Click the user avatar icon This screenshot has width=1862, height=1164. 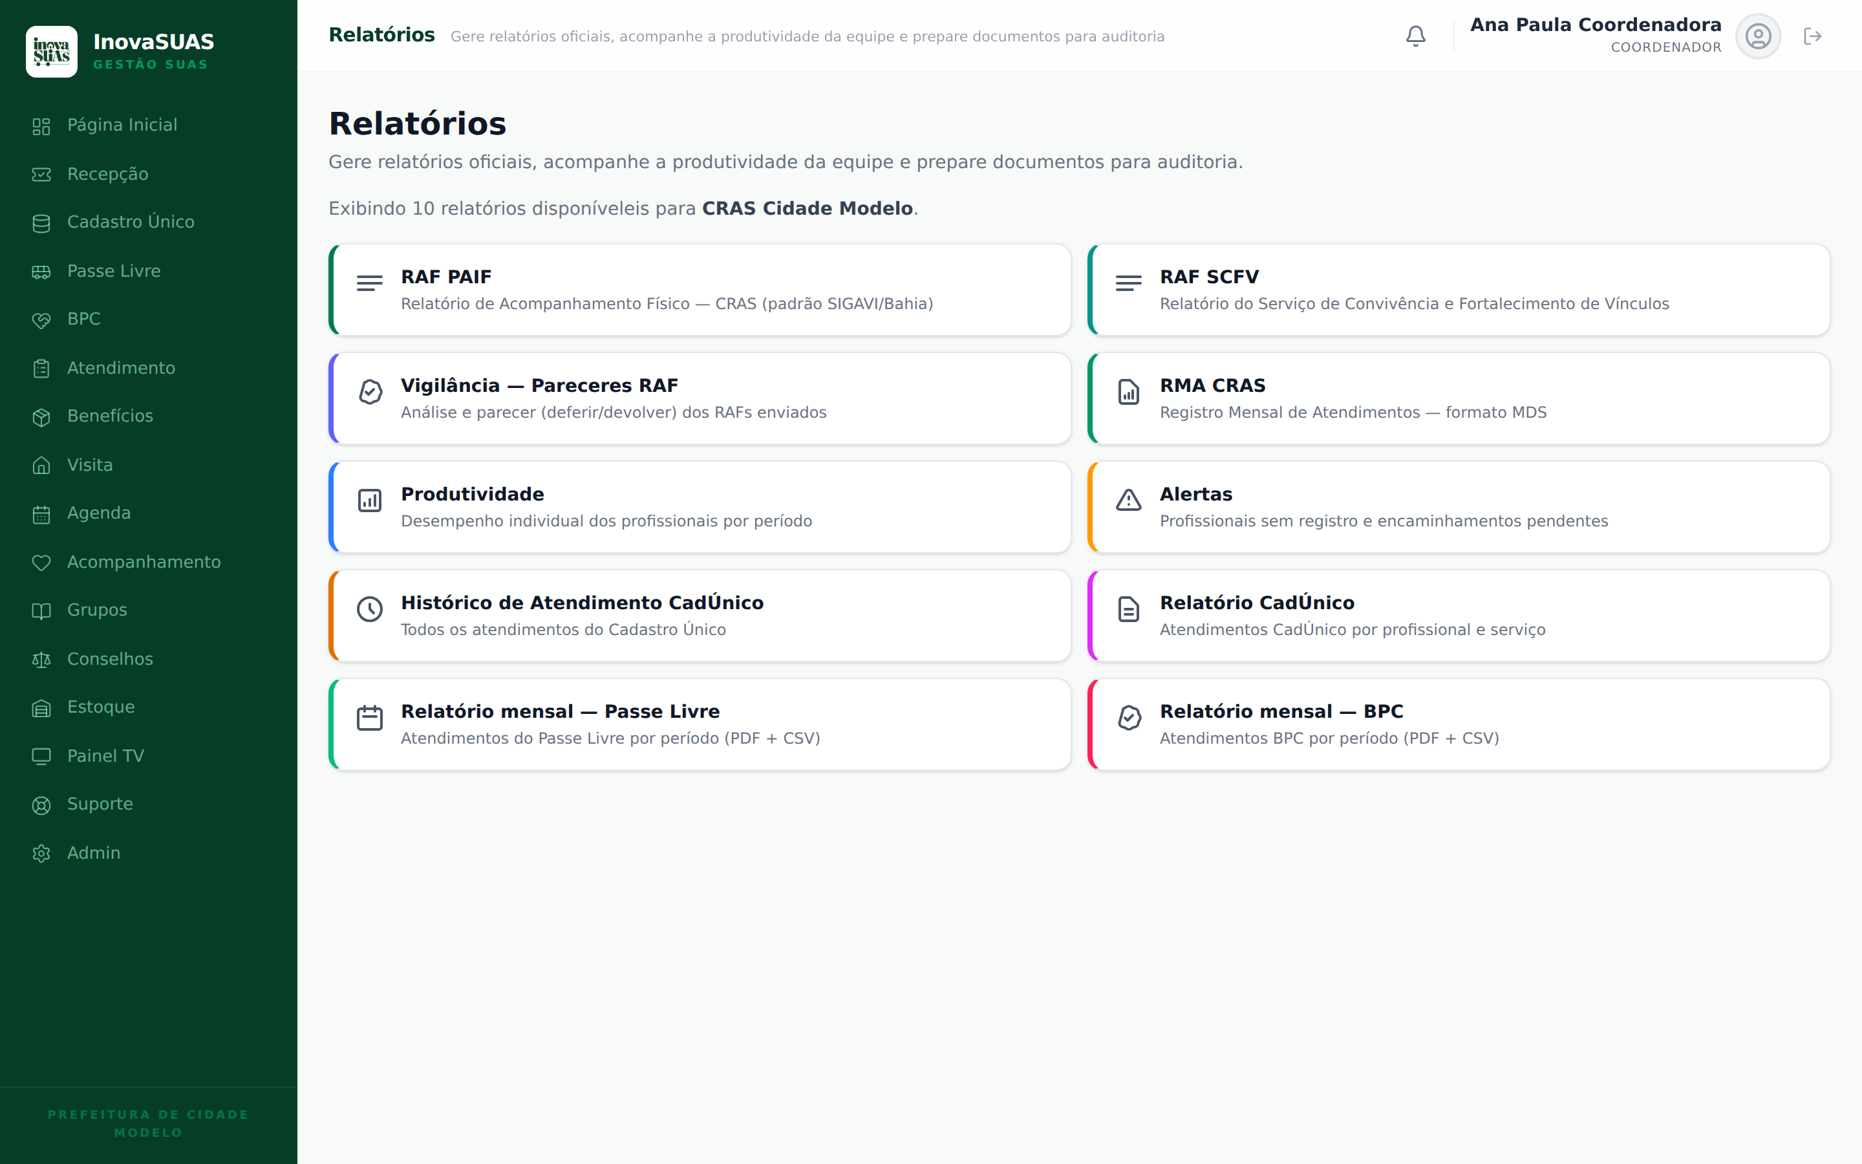(1758, 36)
